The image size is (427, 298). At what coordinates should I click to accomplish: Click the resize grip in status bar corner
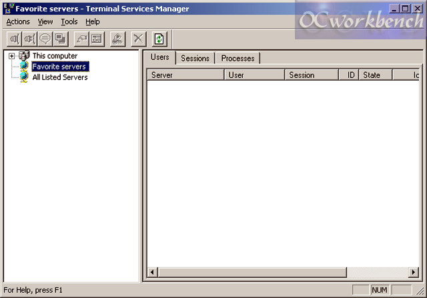[x=420, y=291]
